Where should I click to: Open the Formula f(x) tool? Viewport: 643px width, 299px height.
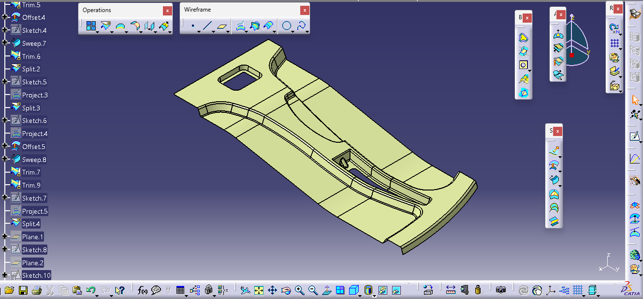point(143,290)
